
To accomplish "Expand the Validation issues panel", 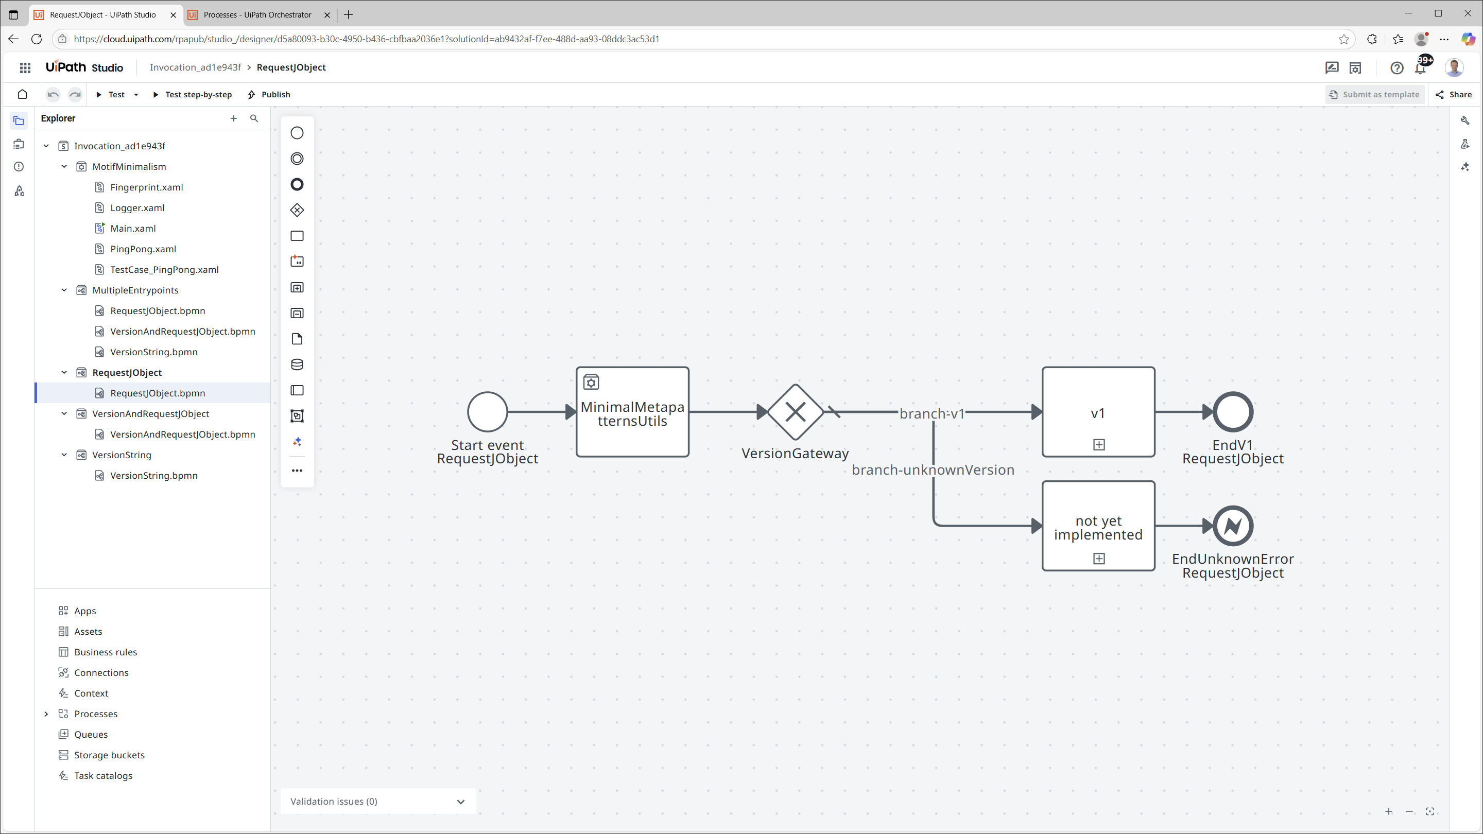I will point(460,801).
